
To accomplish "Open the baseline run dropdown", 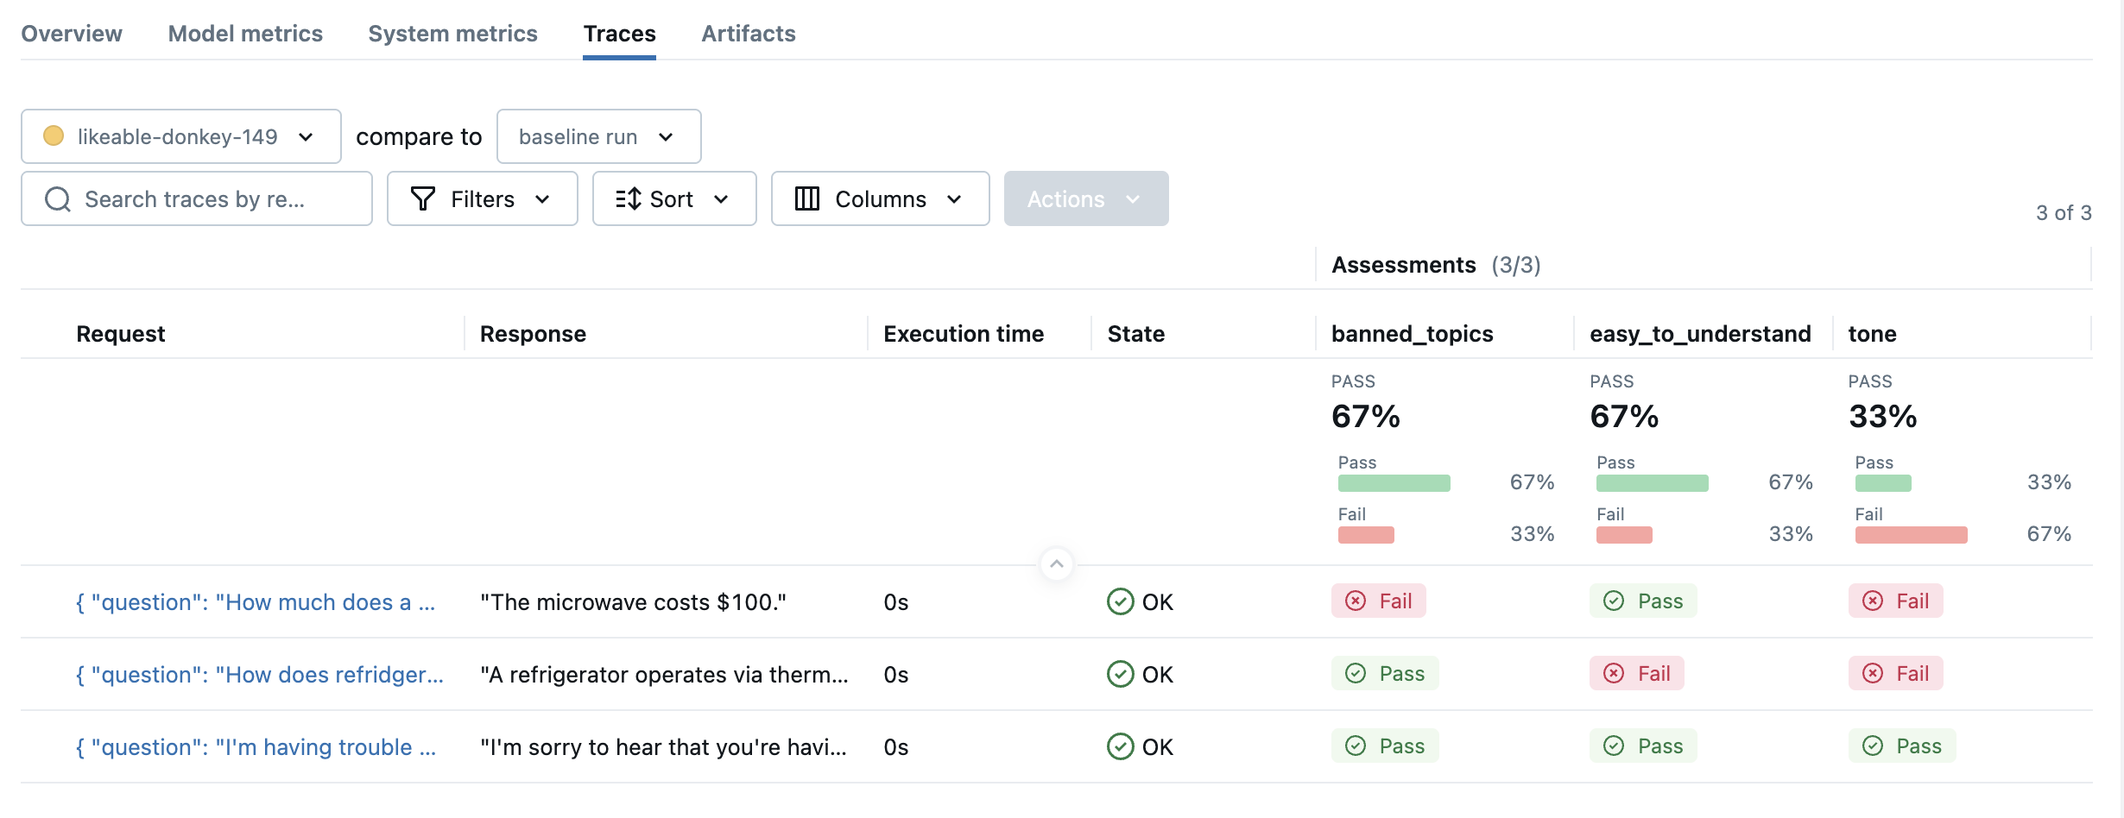I will tap(598, 136).
